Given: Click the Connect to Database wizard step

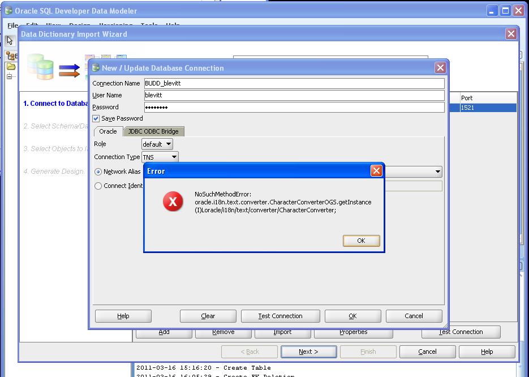Looking at the screenshot, I should pos(55,104).
